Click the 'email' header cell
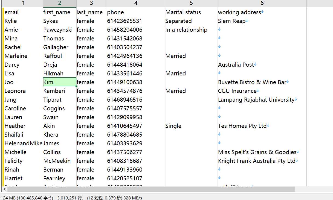Screen dimensions: 333x200 coord(23,12)
